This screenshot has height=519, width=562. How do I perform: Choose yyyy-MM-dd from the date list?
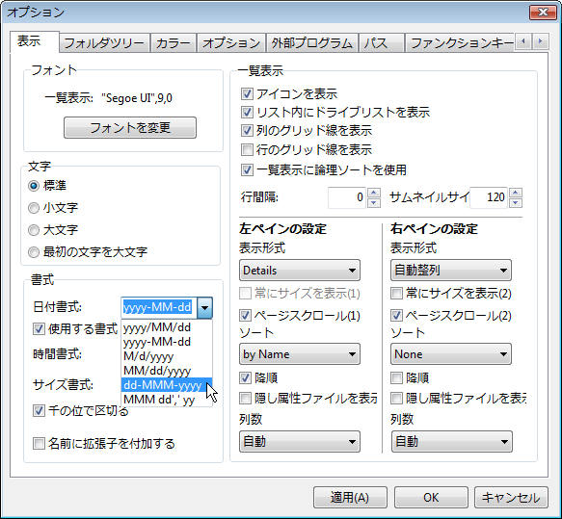(x=167, y=342)
